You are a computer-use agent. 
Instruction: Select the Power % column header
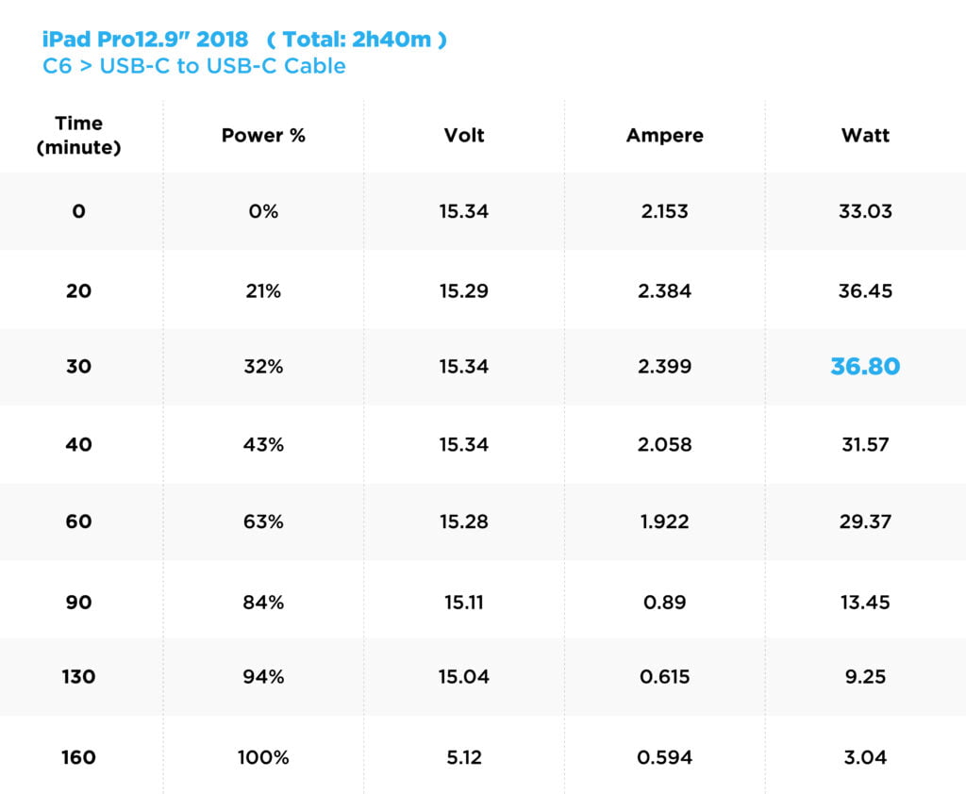[263, 136]
